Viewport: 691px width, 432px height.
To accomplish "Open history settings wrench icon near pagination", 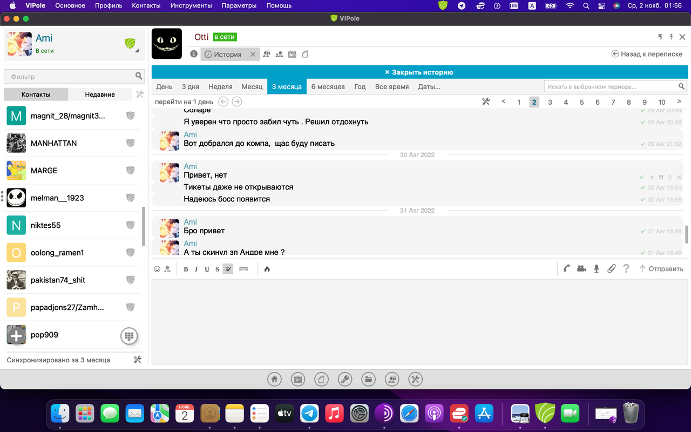I will 486,102.
